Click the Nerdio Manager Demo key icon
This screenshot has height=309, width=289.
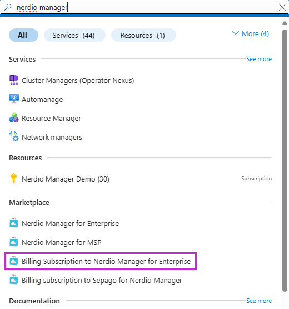click(13, 178)
